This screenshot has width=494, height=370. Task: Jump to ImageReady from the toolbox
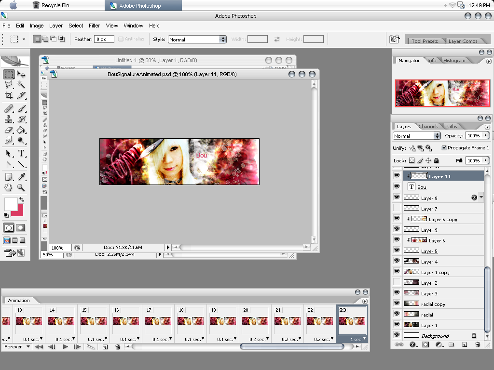14,252
